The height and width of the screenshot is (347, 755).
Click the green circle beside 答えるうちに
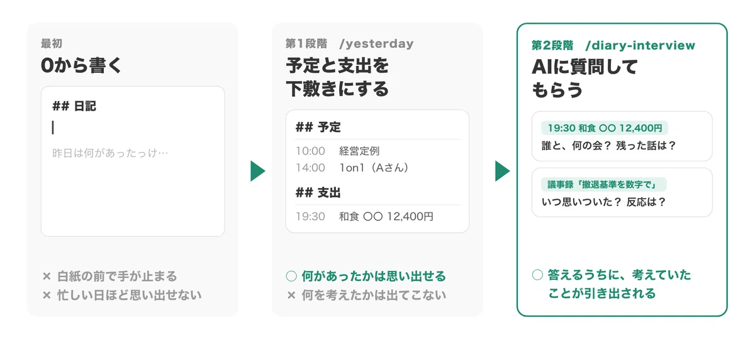(x=537, y=275)
